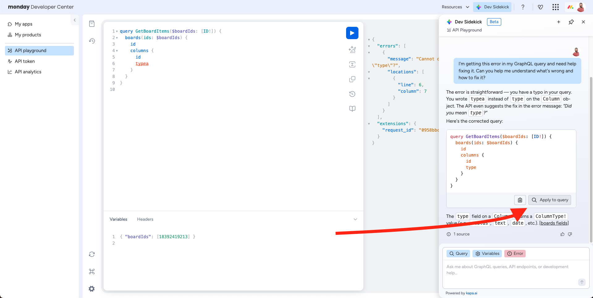
Task: Open the apps grid switcher icon
Action: (x=556, y=7)
